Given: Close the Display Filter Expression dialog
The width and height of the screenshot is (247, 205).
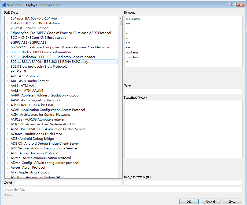Looking at the screenshot, I should pos(241,5).
